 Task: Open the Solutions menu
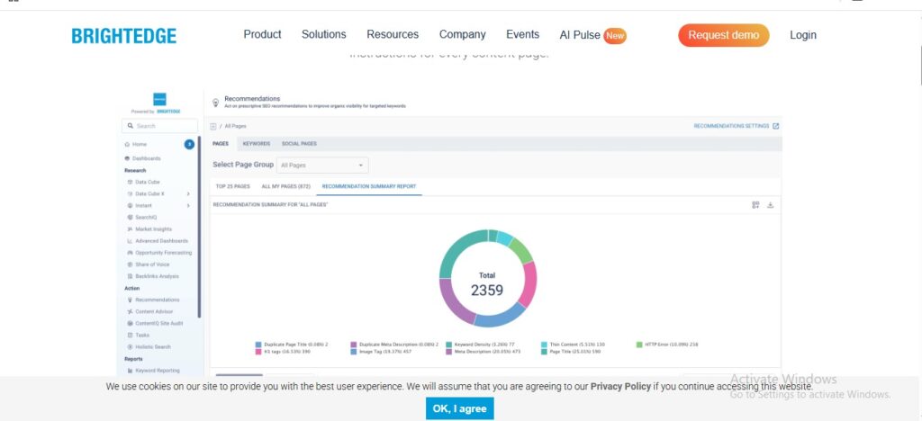tap(324, 35)
